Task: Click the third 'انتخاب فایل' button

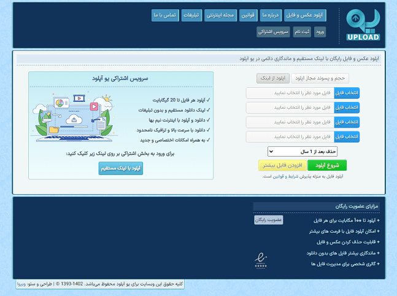Action: [347, 122]
